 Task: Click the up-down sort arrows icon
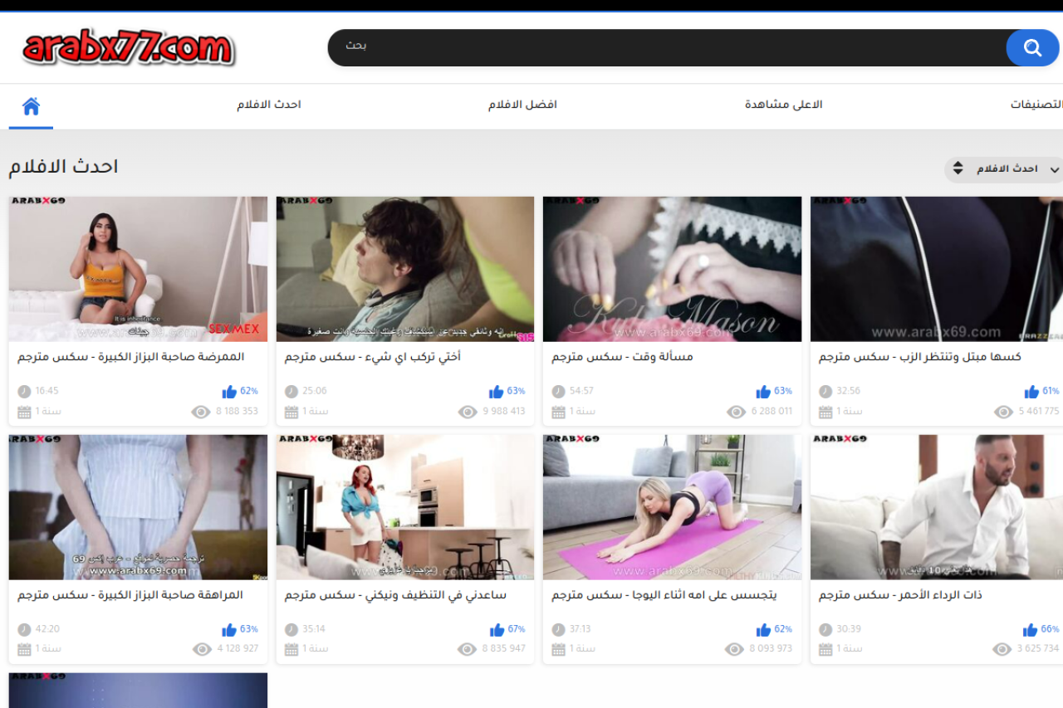tap(958, 168)
